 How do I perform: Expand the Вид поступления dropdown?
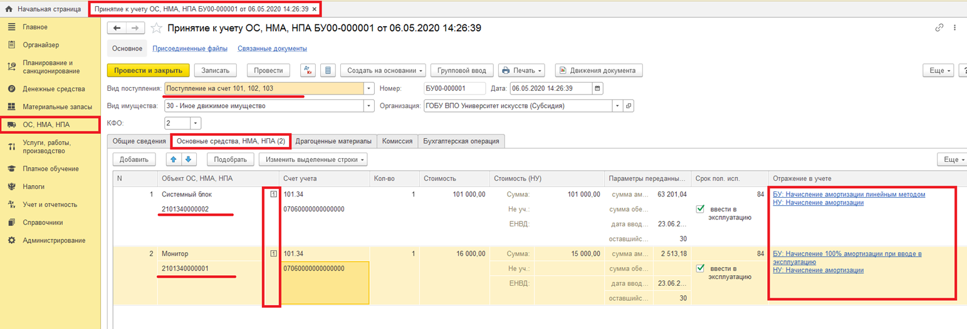point(369,88)
